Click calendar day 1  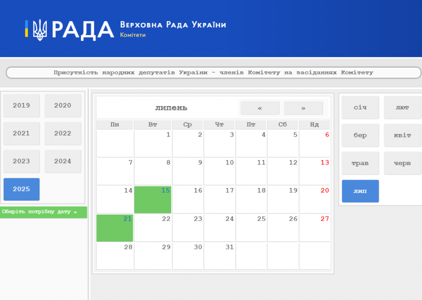pyautogui.click(x=153, y=143)
